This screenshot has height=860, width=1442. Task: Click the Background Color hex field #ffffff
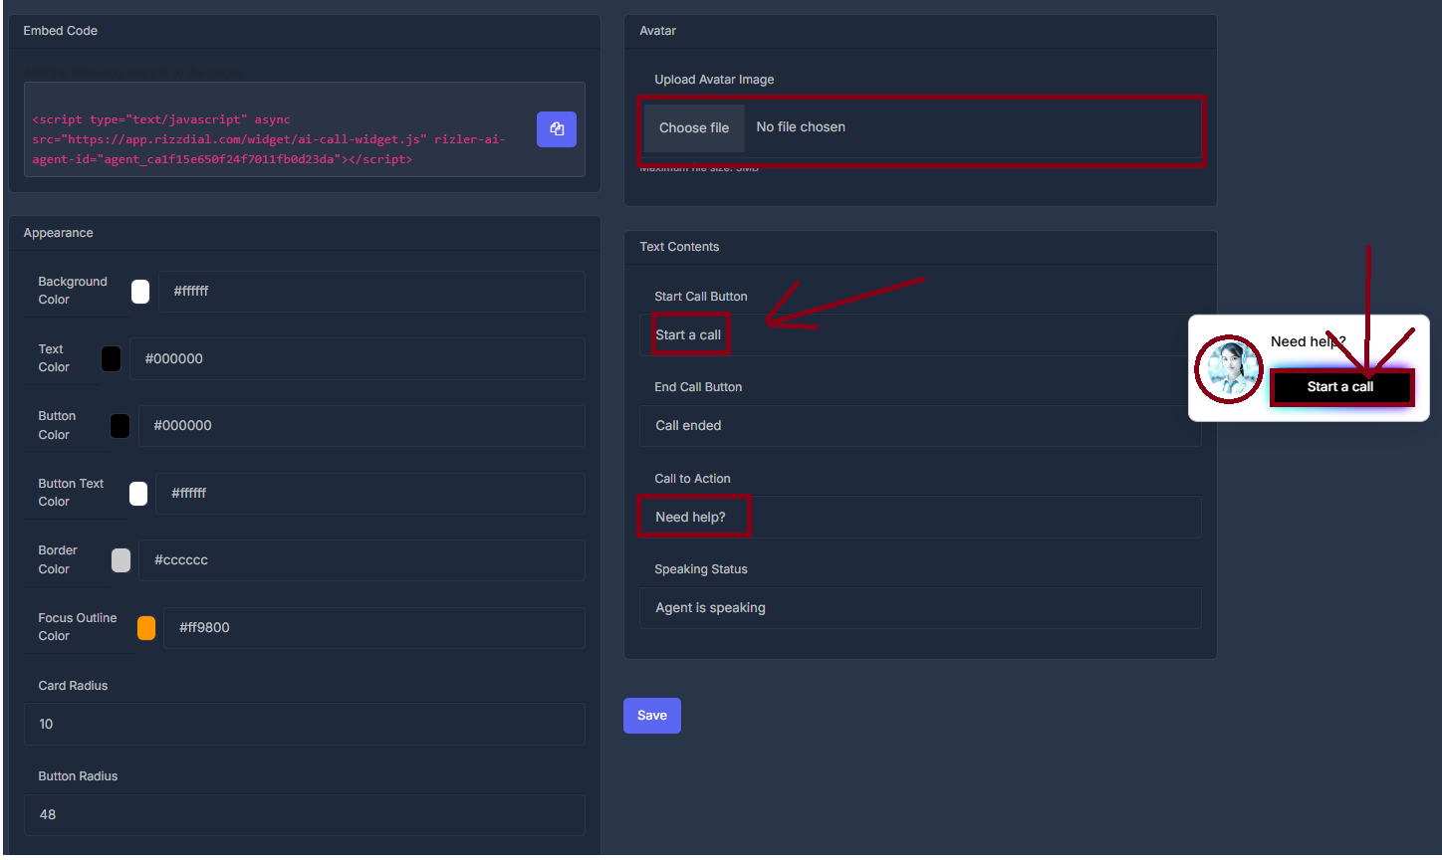[371, 292]
